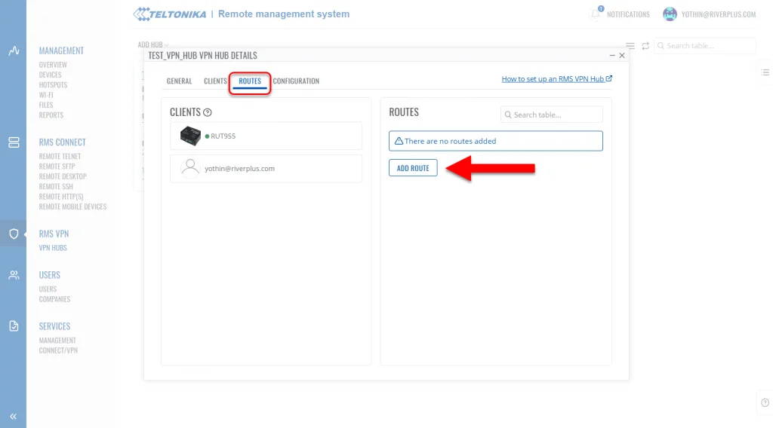Image resolution: width=773 pixels, height=428 pixels.
Task: Open Devices in the sidebar
Action: (x=51, y=75)
